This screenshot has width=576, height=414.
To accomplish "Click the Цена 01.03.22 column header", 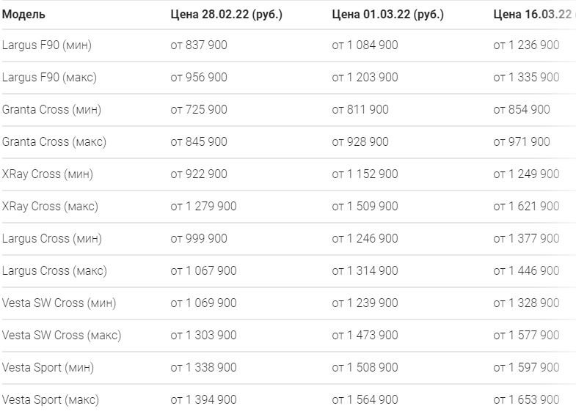I will click(x=387, y=15).
